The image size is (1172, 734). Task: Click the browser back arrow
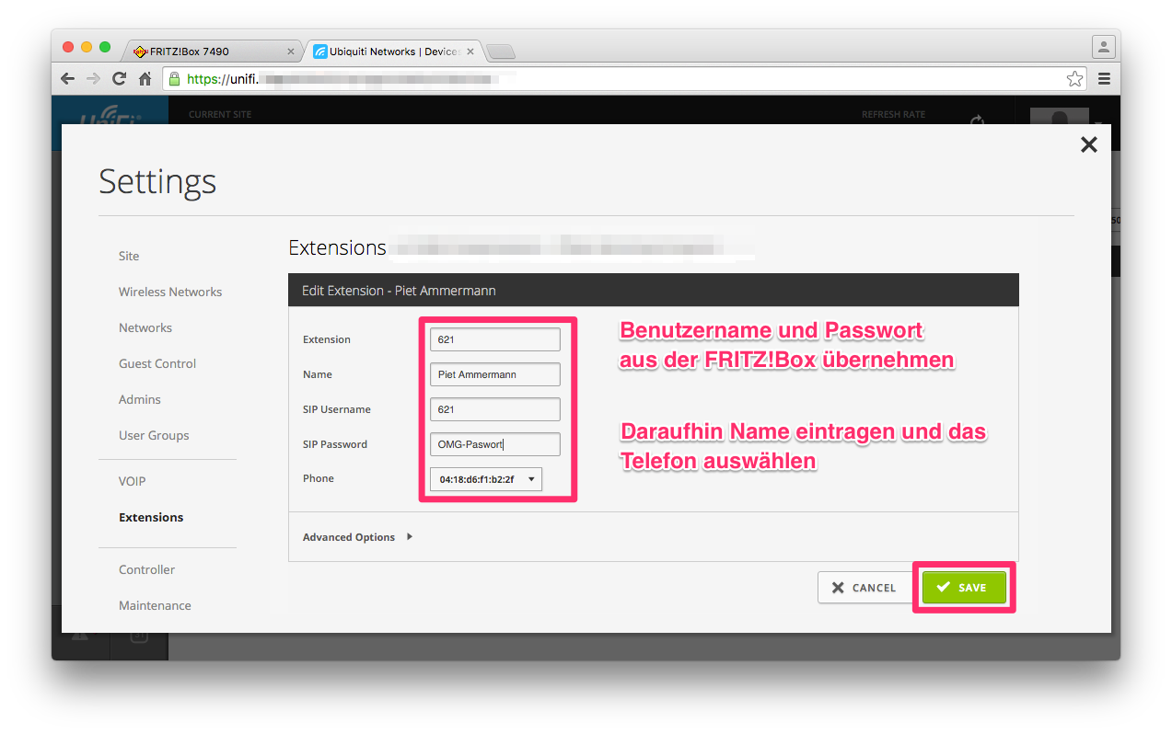(67, 79)
